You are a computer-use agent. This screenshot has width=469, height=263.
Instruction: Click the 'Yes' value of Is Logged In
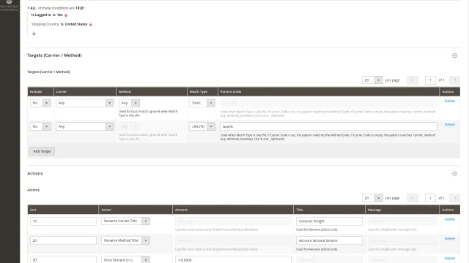click(60, 15)
